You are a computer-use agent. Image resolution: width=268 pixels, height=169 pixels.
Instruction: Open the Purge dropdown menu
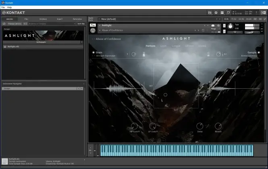214,29
